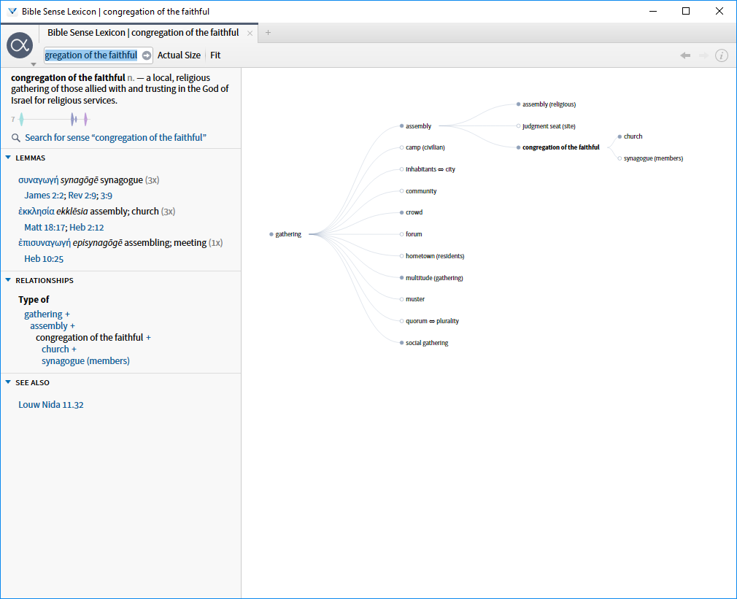
Task: Open the assembly relationship link
Action: pyautogui.click(x=49, y=326)
